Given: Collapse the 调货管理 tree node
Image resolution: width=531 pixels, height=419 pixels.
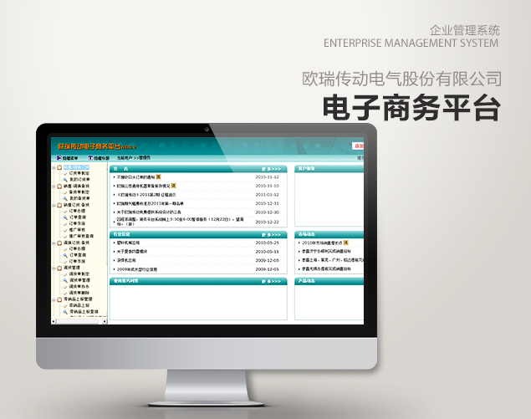Looking at the screenshot, I should click(x=54, y=268).
